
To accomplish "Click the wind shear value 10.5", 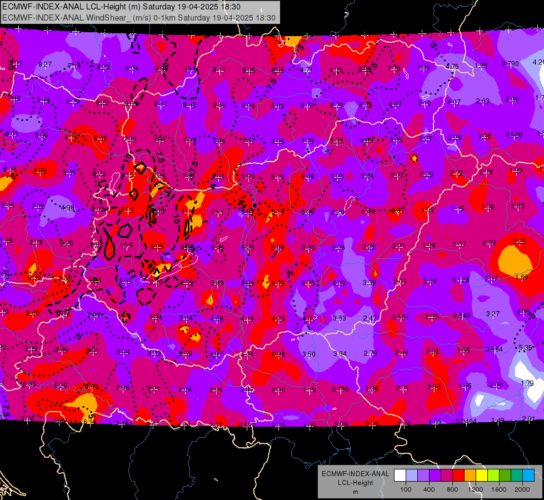I will coord(191,70).
